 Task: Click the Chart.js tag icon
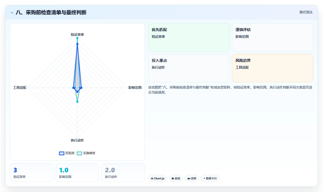[152, 178]
